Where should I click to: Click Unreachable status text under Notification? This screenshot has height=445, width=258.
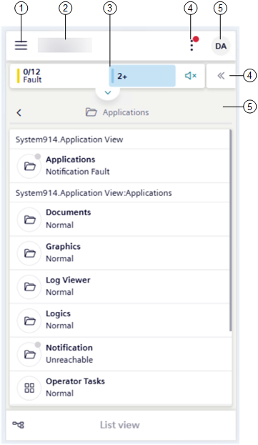[69, 360]
